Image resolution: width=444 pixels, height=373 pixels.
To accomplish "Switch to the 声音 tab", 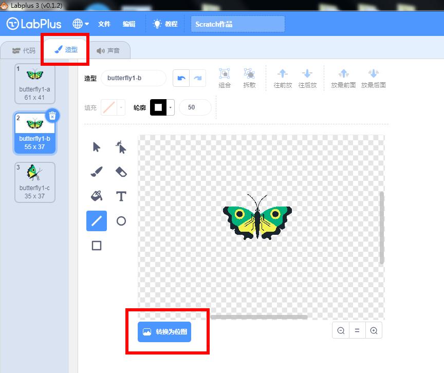I will [108, 51].
